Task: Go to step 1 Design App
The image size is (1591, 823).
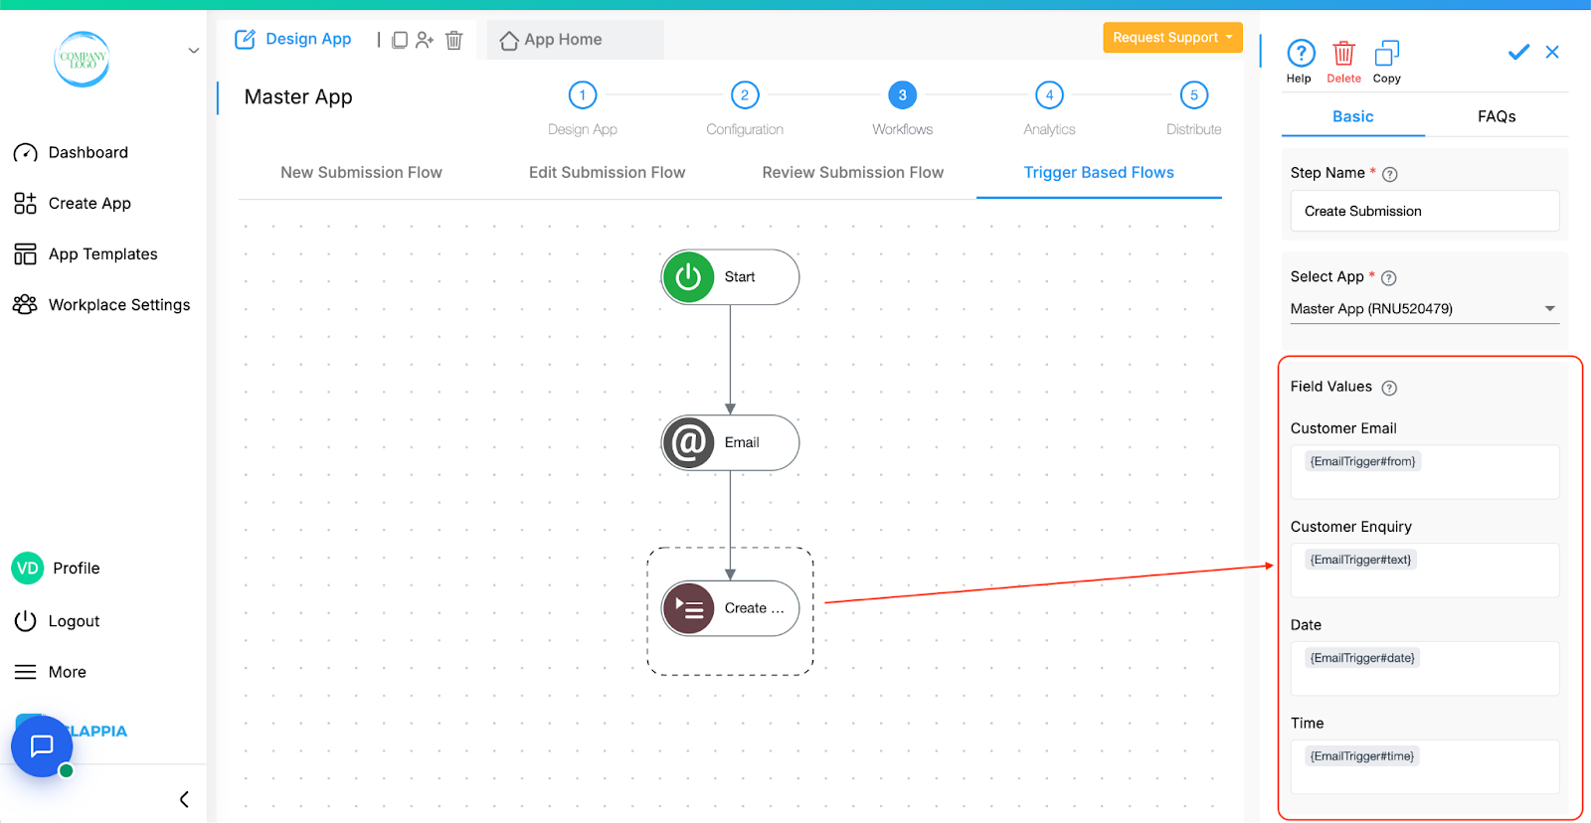Action: 583,95
